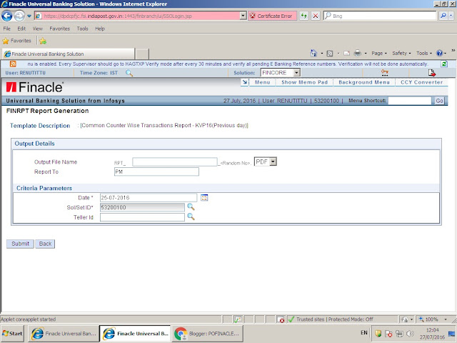Open the calendar date picker icon
This screenshot has width=457, height=343.
204,198
